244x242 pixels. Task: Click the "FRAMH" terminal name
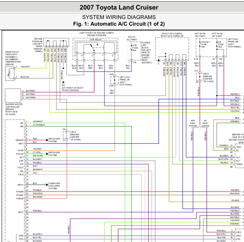[x=20, y=192]
